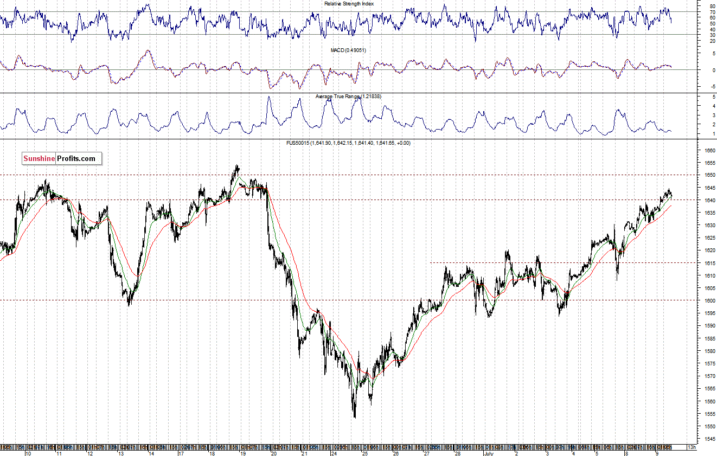The image size is (717, 456).
Task: Click date 17 on the time axis
Action: click(182, 453)
